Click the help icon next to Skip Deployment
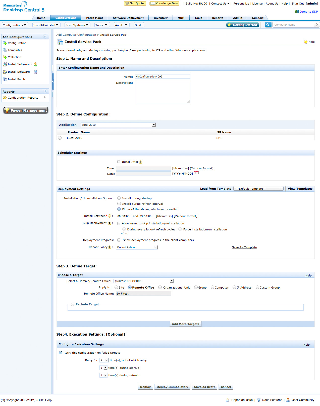The image size is (320, 406). tap(110, 223)
